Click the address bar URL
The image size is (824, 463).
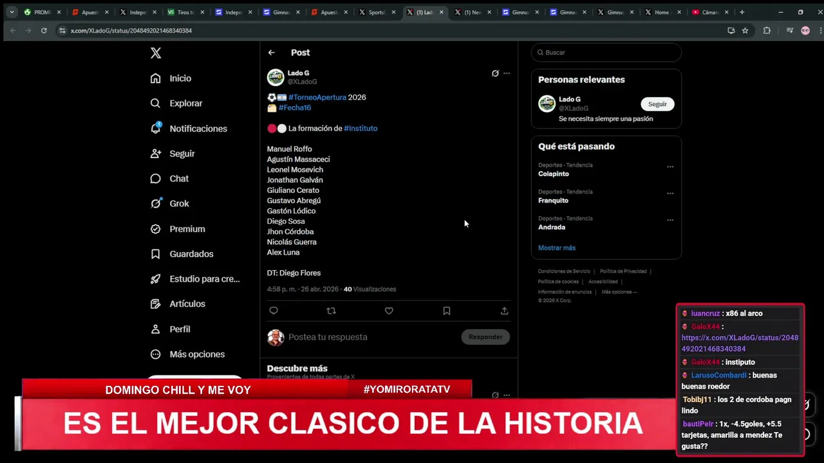click(x=131, y=31)
